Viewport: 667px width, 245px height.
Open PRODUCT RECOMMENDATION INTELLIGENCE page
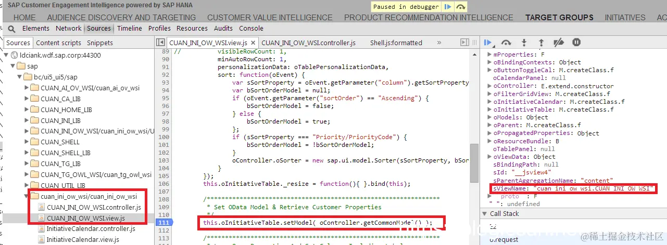(429, 18)
